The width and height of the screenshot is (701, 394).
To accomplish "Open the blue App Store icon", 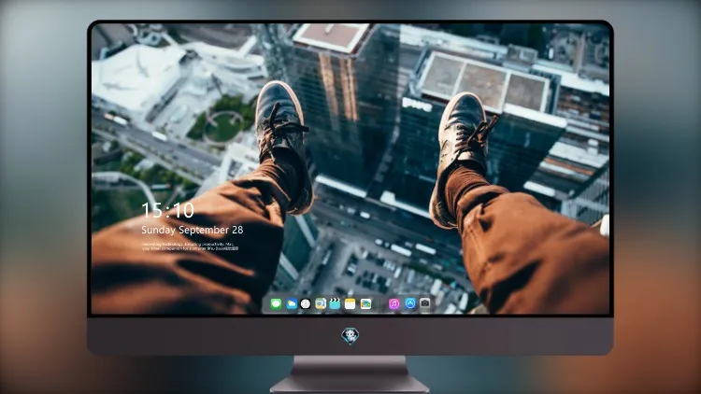I will [x=410, y=303].
